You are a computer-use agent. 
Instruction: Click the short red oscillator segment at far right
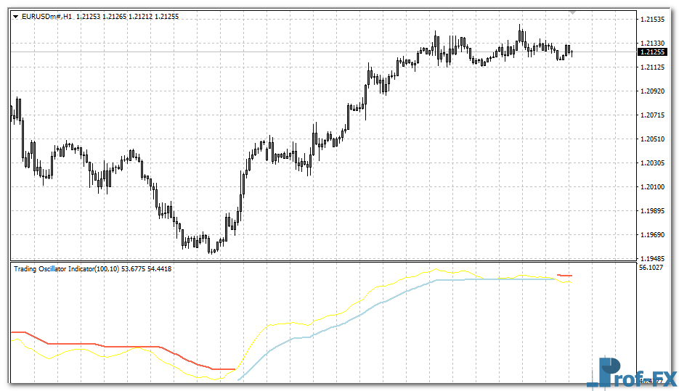point(565,276)
